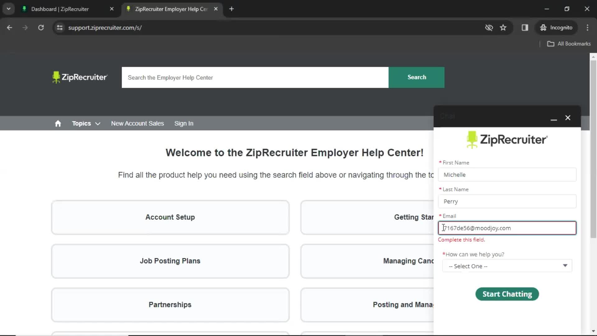Open the Getting Started topic card
Screen dimensions: 597x336
(367, 217)
